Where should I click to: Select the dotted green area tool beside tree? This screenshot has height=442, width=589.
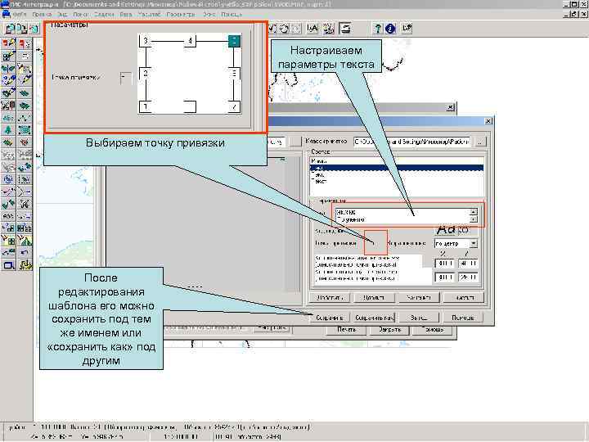tap(25, 130)
